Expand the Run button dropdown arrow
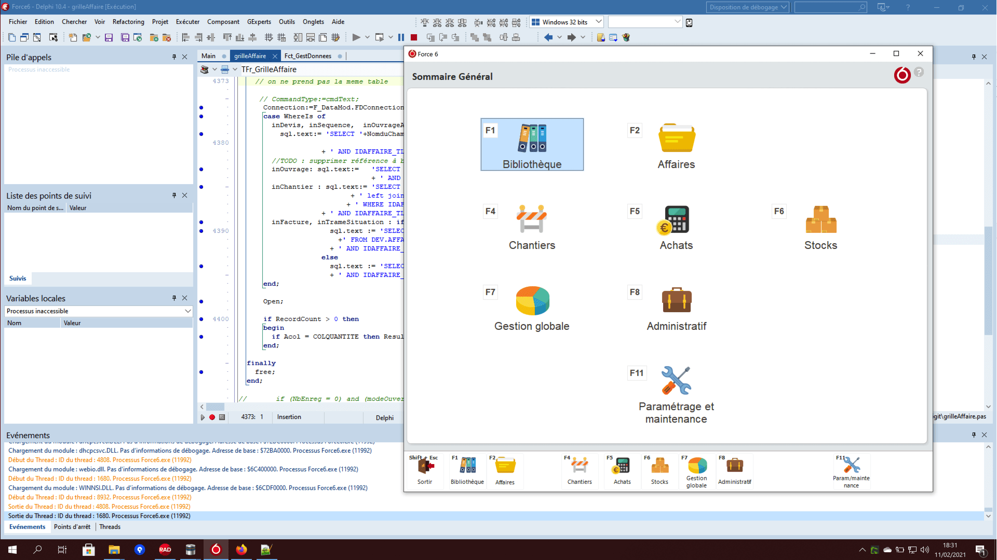This screenshot has width=997, height=560. point(367,37)
